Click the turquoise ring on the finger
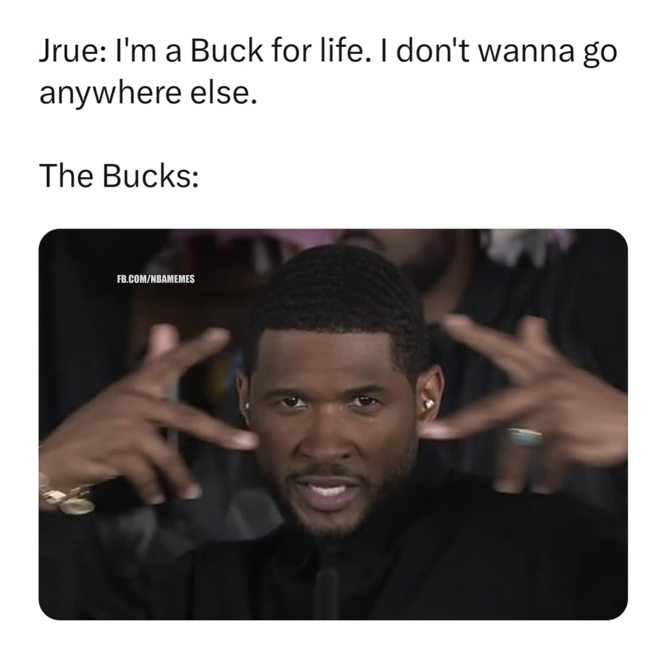The image size is (666, 666). pyautogui.click(x=524, y=437)
